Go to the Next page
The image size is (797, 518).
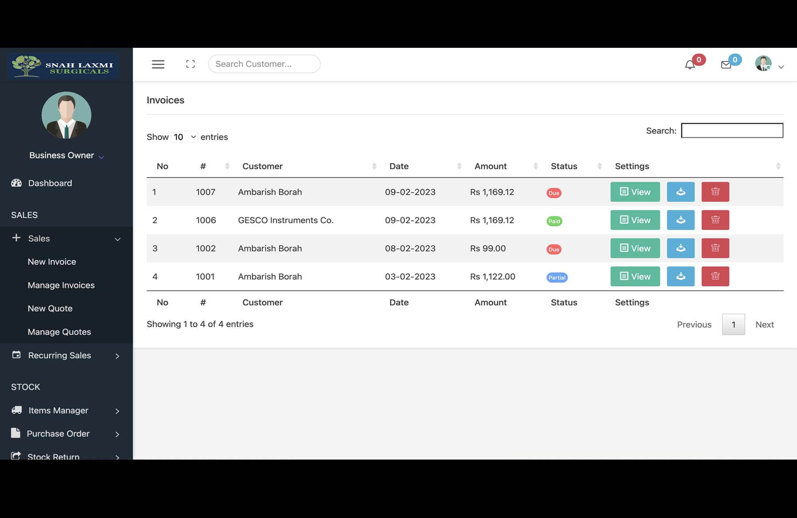click(x=765, y=325)
